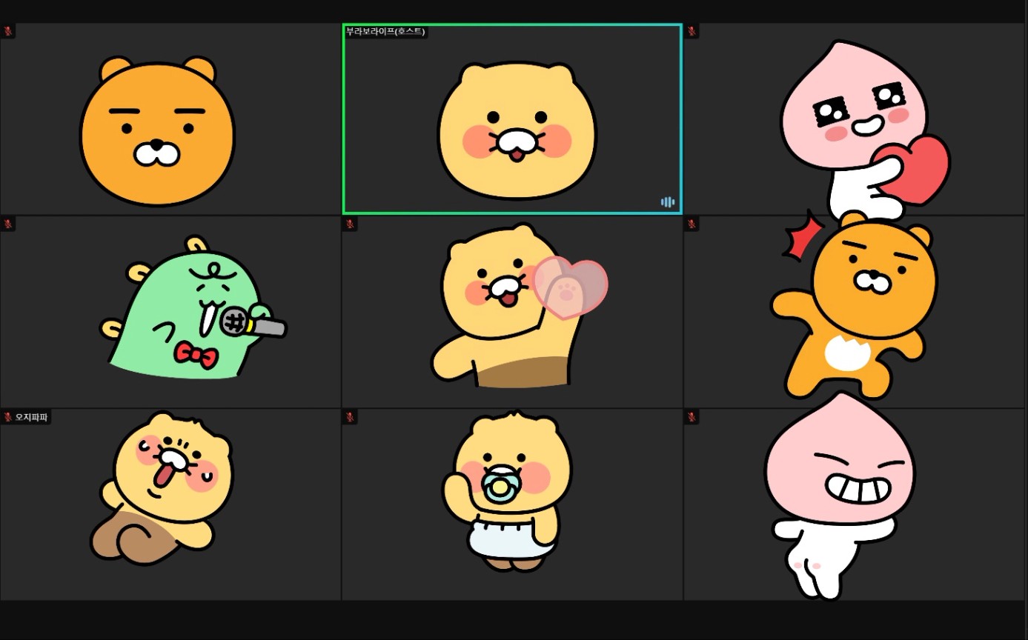Click muted mic icon on green dinosaur tile
This screenshot has height=640, width=1028.
coord(8,224)
